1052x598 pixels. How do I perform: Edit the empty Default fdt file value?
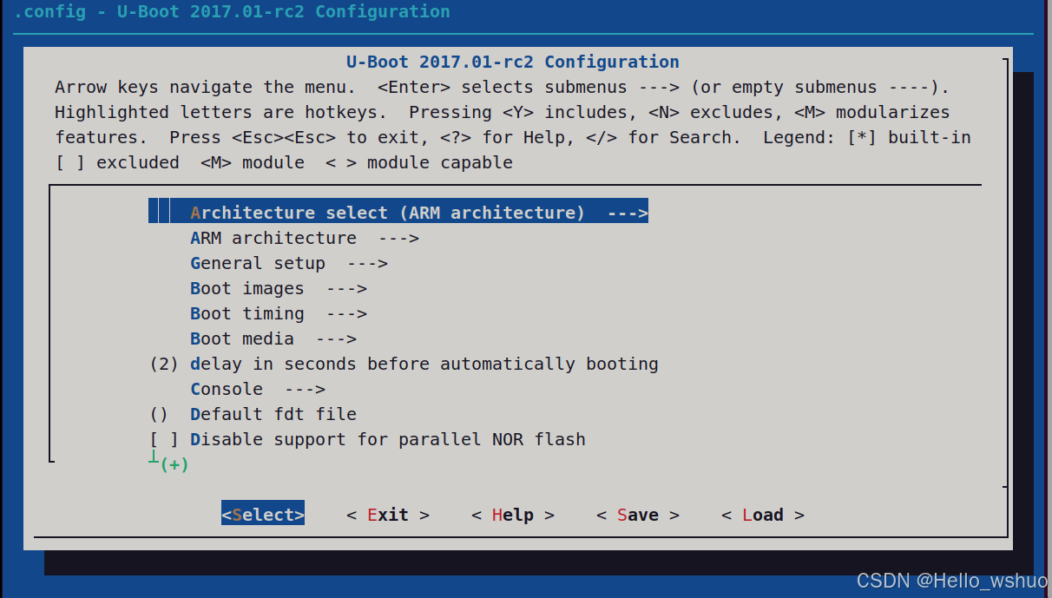[159, 414]
